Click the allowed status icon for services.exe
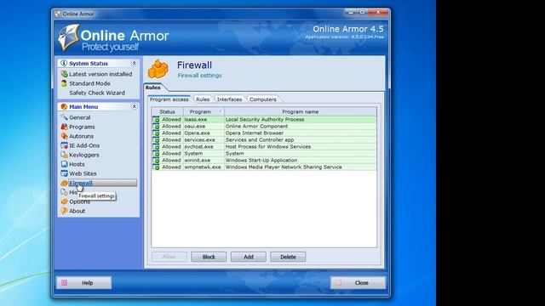Image resolution: width=545 pixels, height=306 pixels. coord(156,139)
